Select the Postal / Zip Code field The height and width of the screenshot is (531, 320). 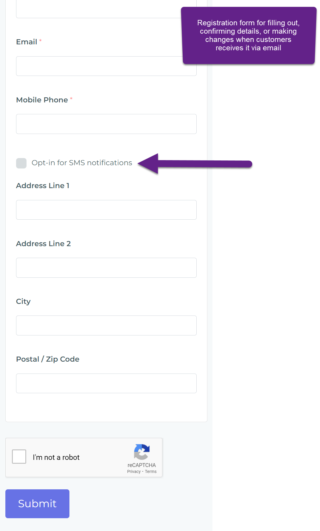(106, 383)
